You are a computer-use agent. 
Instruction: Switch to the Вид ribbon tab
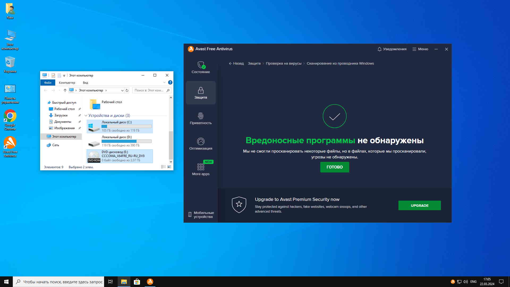(85, 83)
